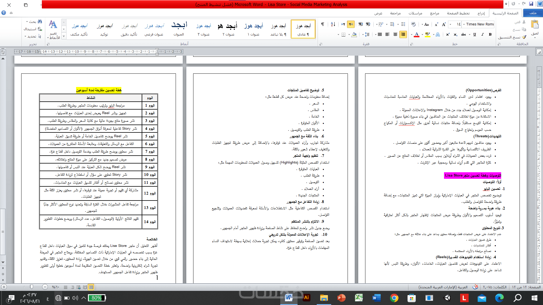Click the zoom slider handle
This screenshot has width=543, height=305.
pyautogui.click(x=31, y=287)
